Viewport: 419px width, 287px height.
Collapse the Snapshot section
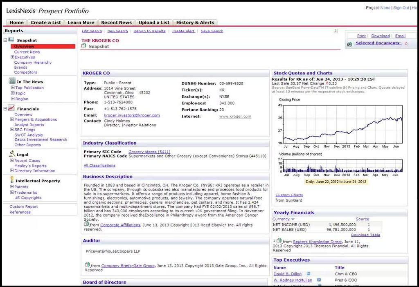tap(6, 40)
